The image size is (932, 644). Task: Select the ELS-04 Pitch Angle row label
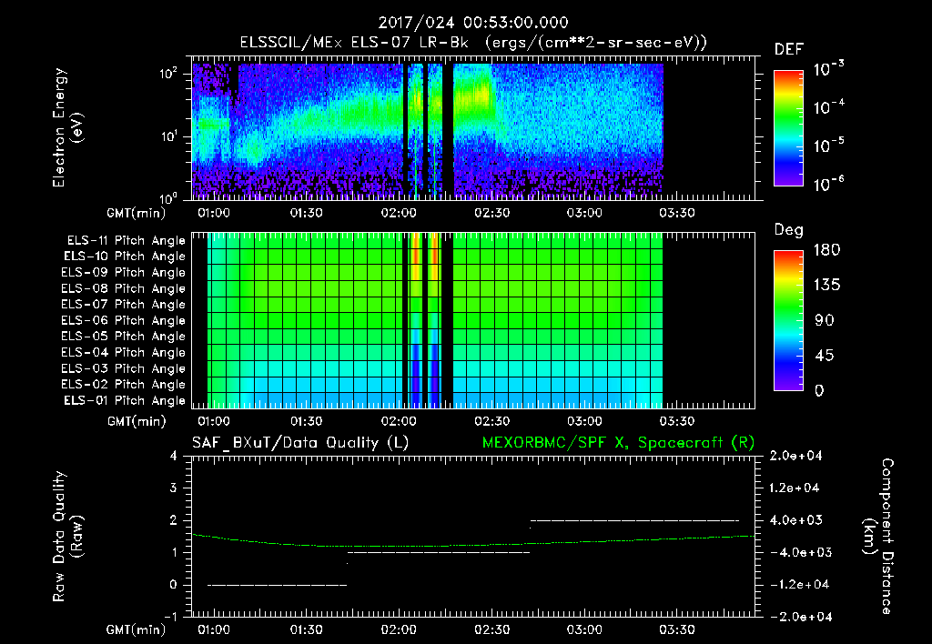(x=123, y=352)
